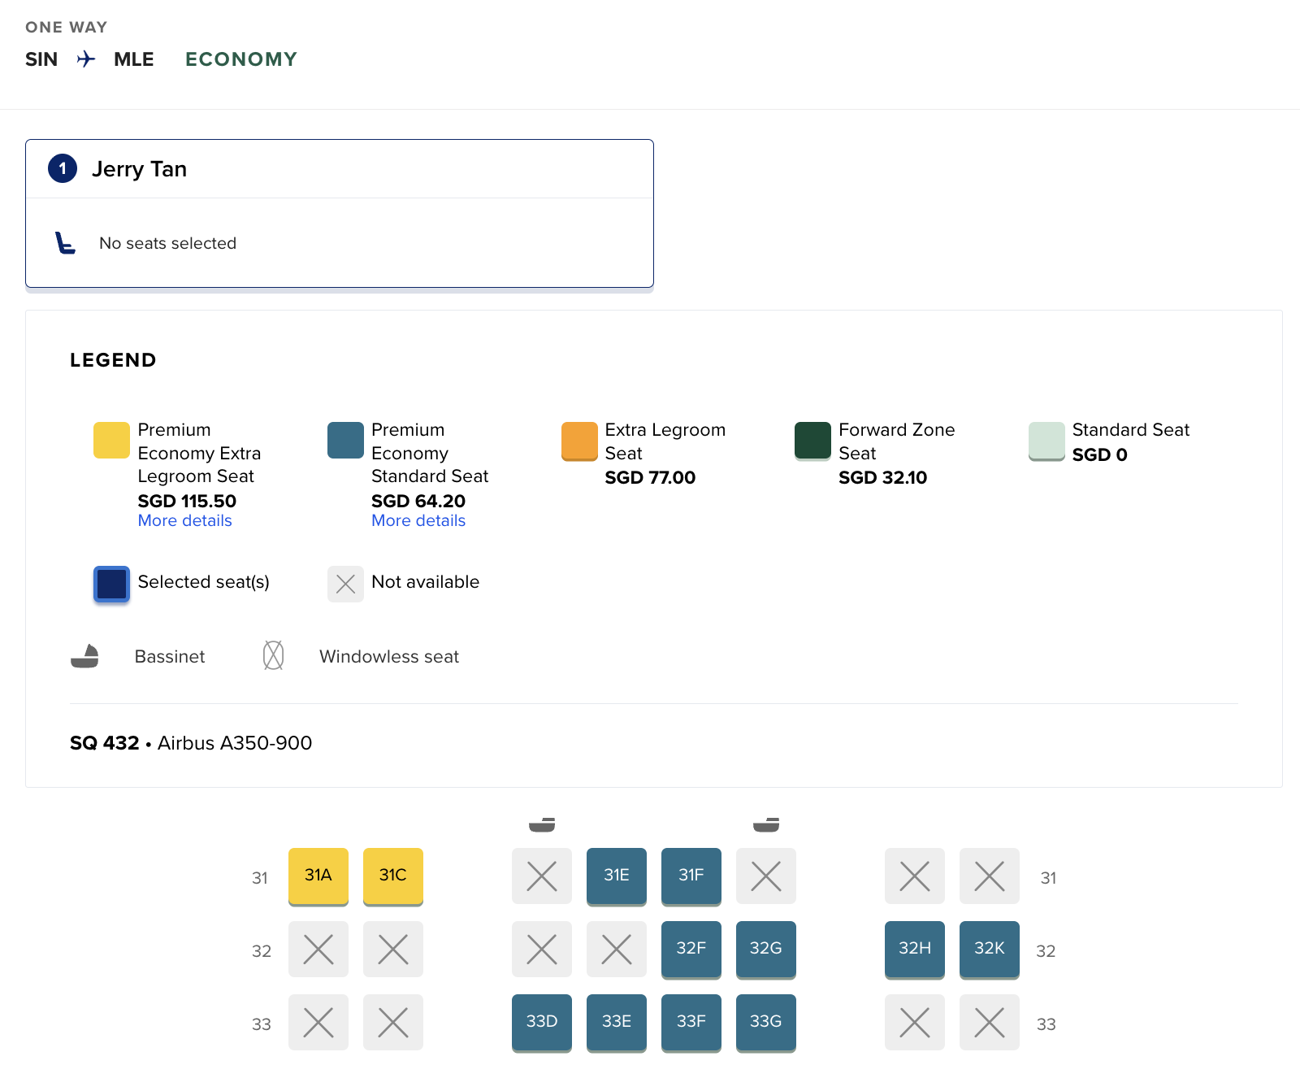Choose seat 31E

[617, 876]
